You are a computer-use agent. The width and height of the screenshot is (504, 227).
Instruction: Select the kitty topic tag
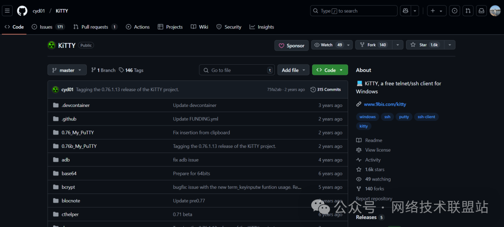(364, 126)
